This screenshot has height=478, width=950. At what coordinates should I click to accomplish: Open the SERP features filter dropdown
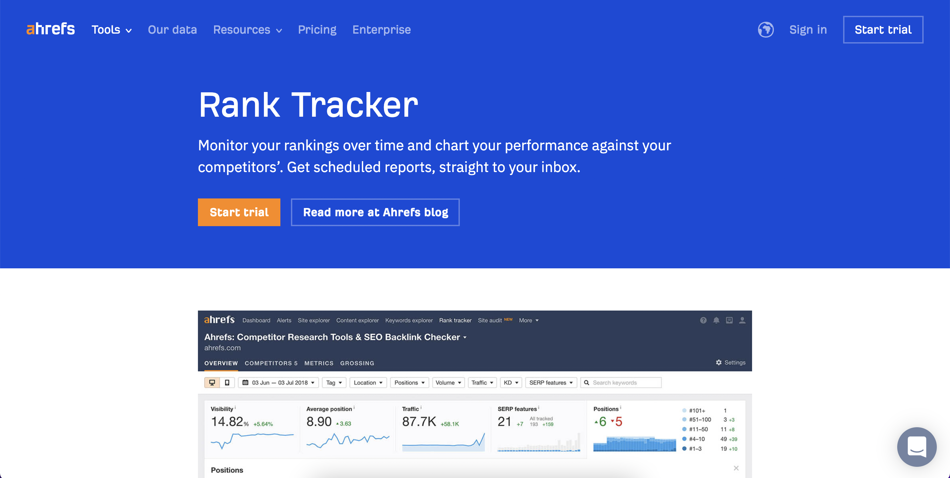[x=551, y=382]
